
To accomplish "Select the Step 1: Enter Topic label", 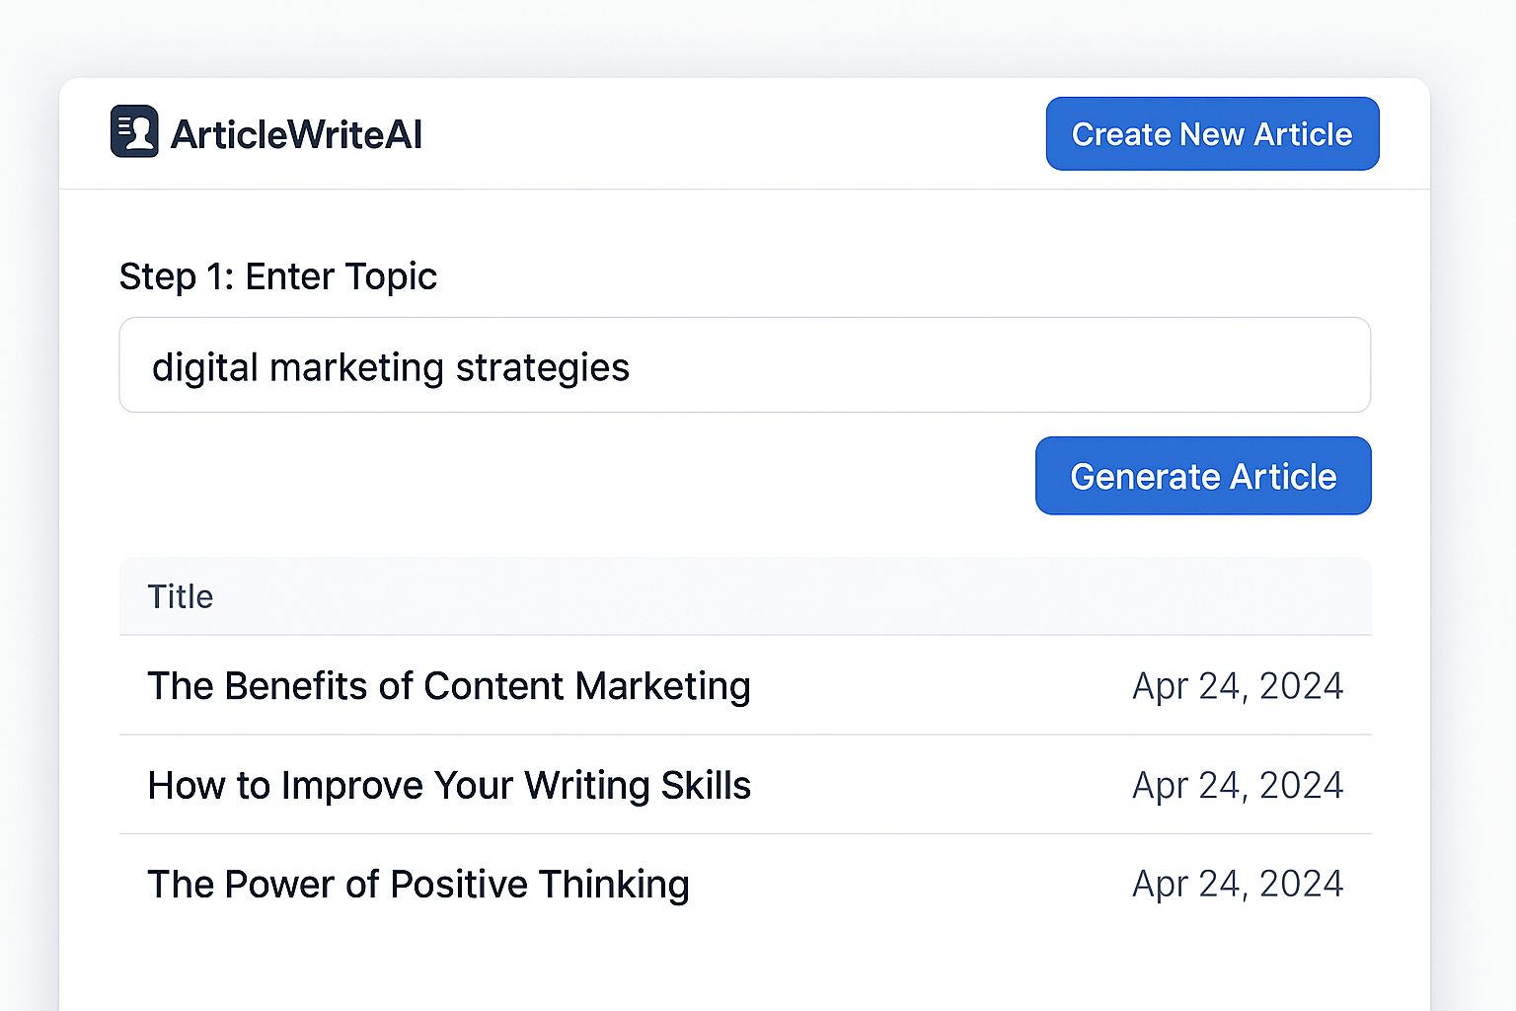I will [278, 276].
